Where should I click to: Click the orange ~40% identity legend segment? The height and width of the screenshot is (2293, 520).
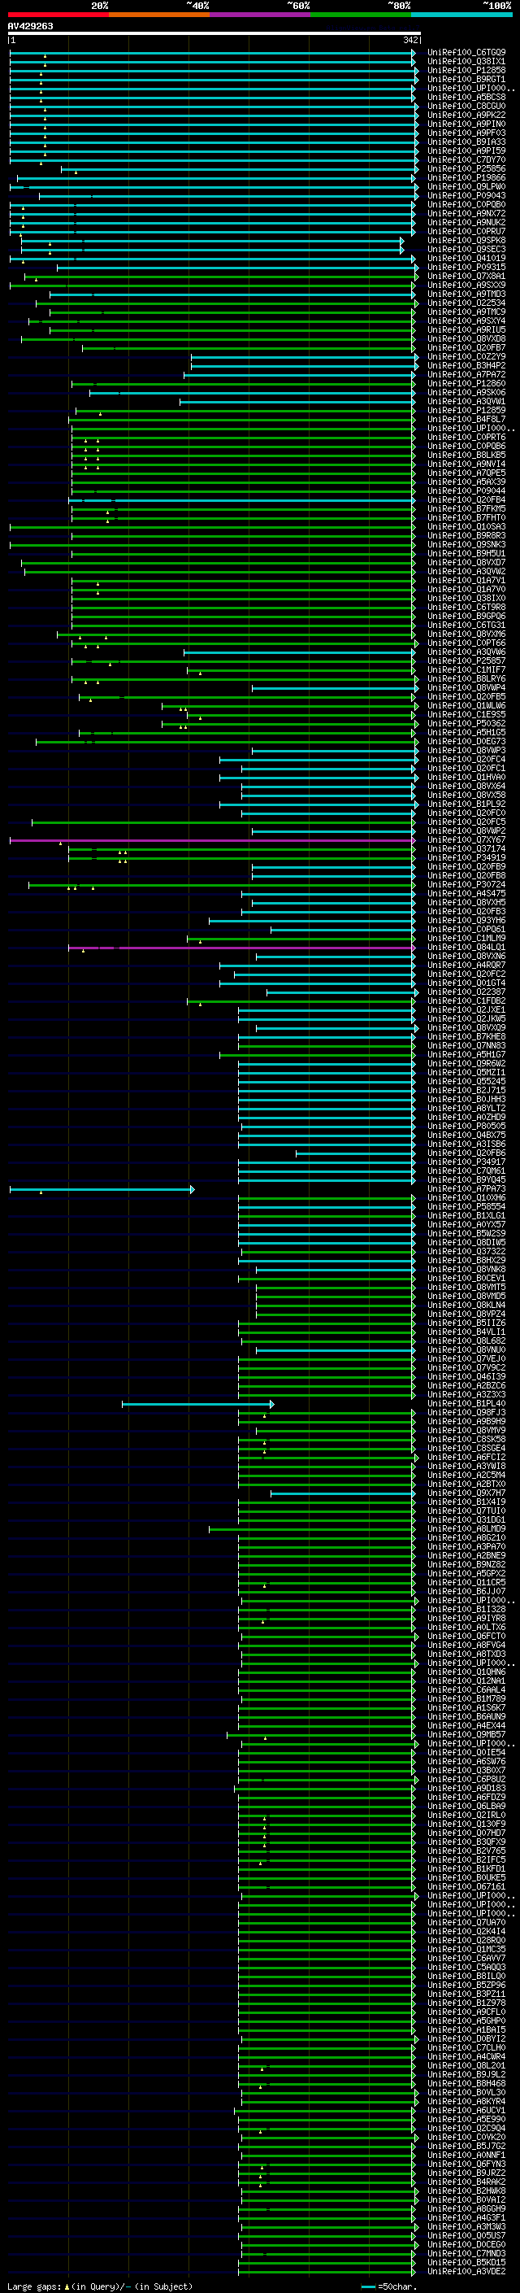pos(159,15)
